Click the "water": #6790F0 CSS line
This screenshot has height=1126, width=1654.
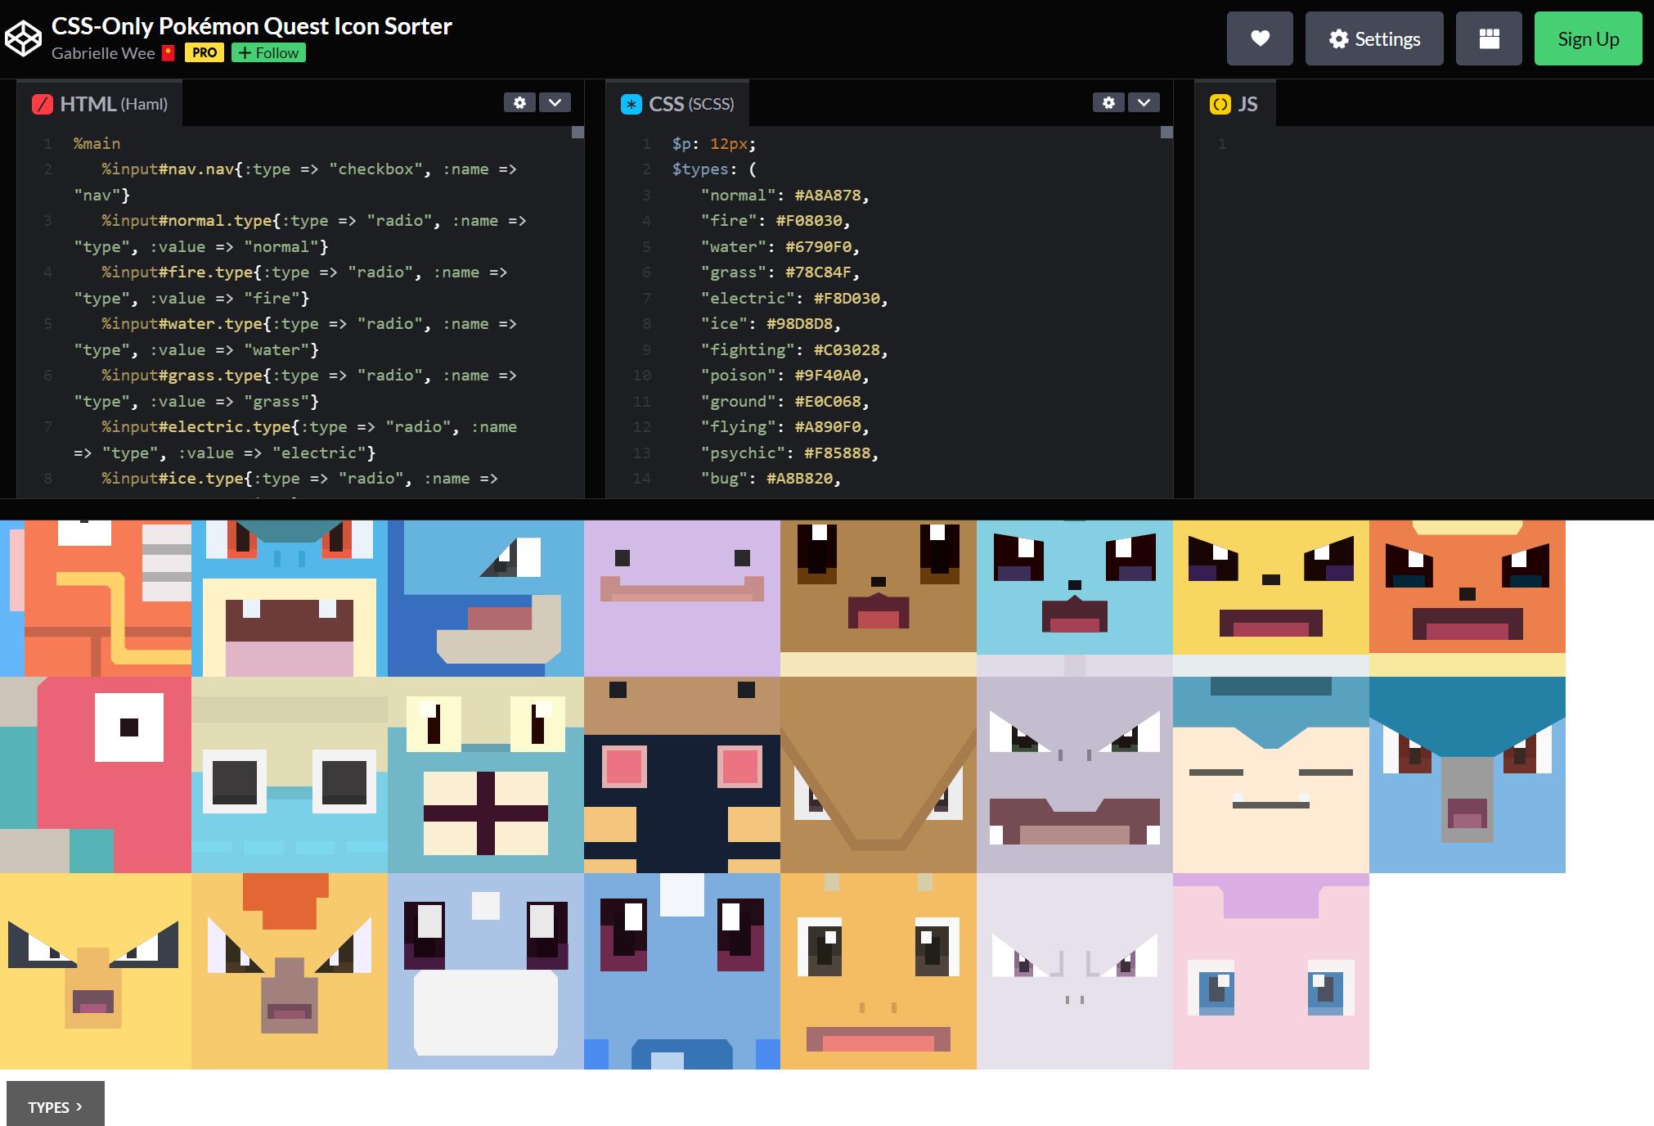(780, 247)
